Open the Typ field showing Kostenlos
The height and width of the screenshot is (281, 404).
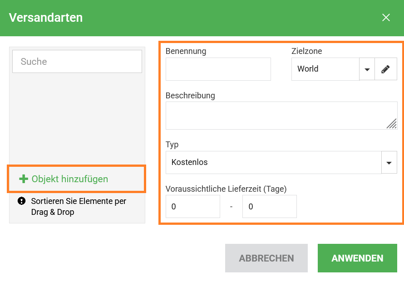coord(273,162)
